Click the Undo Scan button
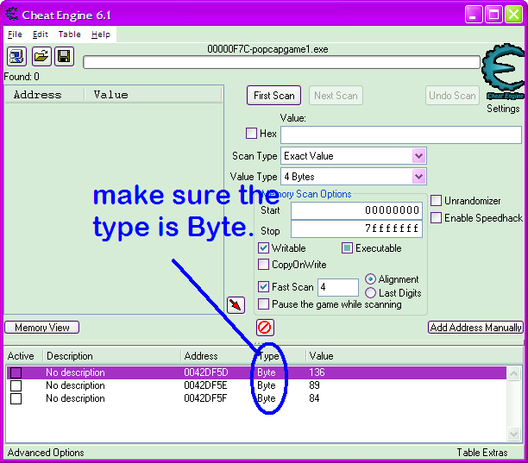Screen dimensions: 528x463 pos(452,96)
